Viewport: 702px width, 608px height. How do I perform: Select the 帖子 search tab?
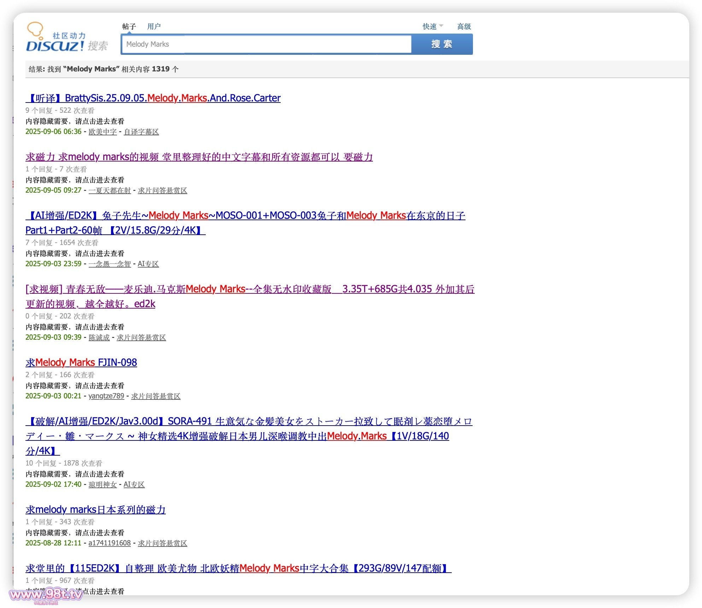pos(129,27)
